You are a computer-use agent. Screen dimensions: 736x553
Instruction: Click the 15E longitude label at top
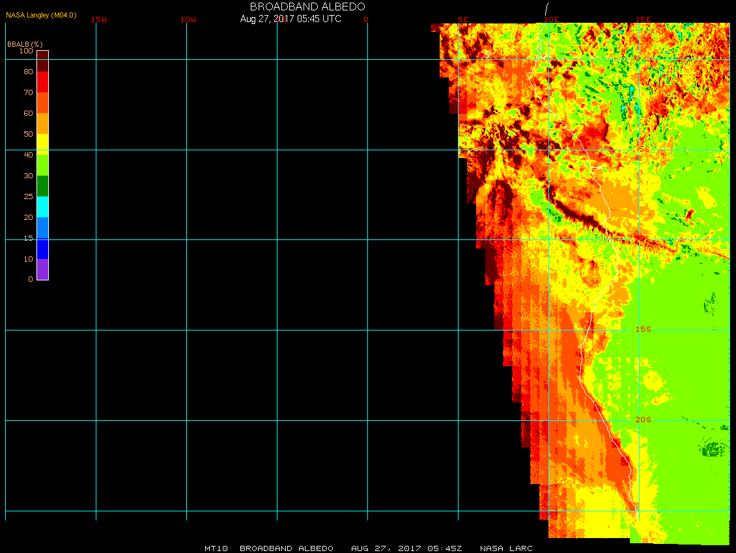pyautogui.click(x=644, y=20)
